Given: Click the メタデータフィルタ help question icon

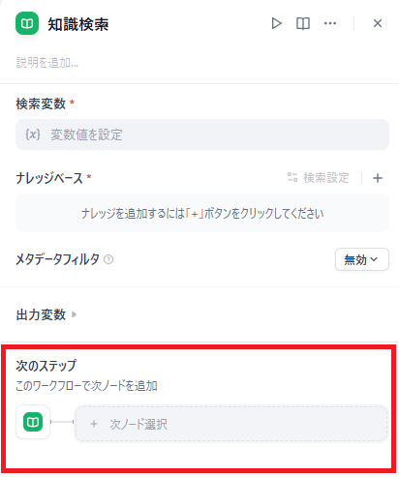Looking at the screenshot, I should pyautogui.click(x=108, y=259).
